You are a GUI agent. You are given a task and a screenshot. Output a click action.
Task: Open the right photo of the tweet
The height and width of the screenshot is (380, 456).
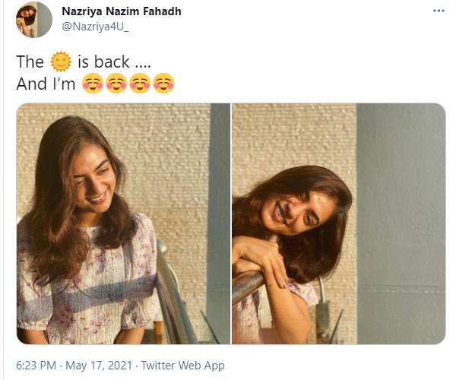339,223
